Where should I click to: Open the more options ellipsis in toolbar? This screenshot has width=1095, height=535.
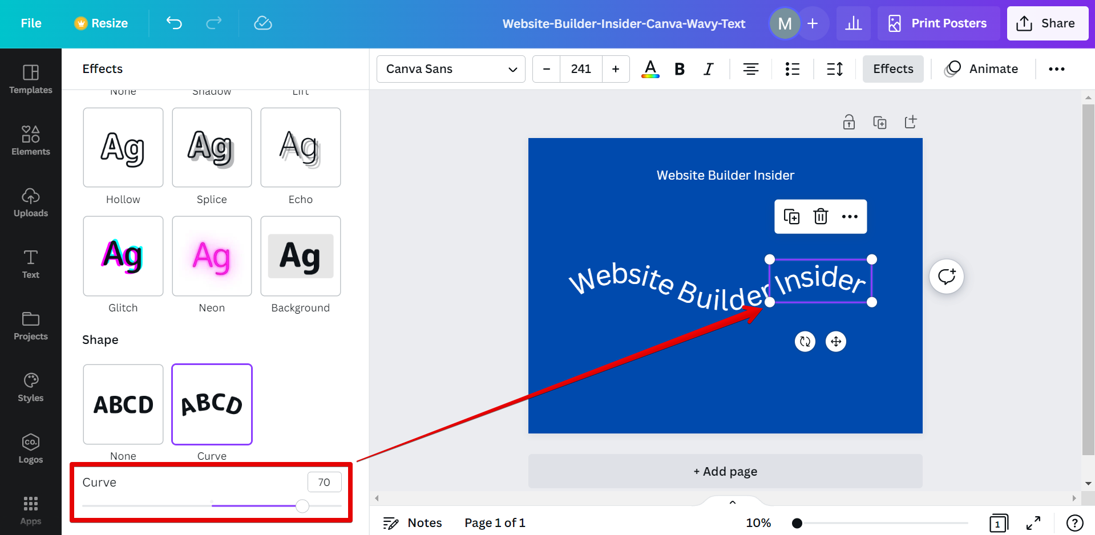click(1056, 69)
